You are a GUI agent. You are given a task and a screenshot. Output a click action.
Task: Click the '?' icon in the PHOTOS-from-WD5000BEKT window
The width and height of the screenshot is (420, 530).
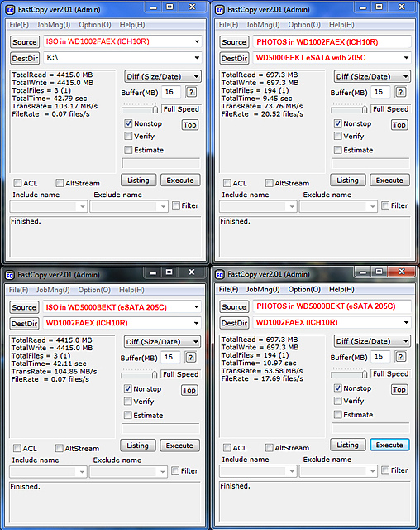pos(401,357)
